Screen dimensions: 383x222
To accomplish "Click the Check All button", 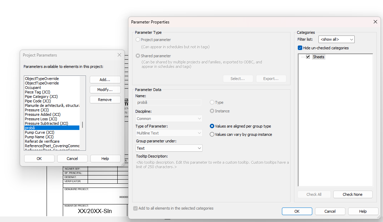I will [x=314, y=194].
